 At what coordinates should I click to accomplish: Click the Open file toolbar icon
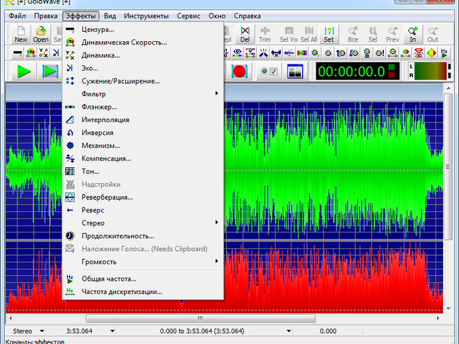(41, 34)
